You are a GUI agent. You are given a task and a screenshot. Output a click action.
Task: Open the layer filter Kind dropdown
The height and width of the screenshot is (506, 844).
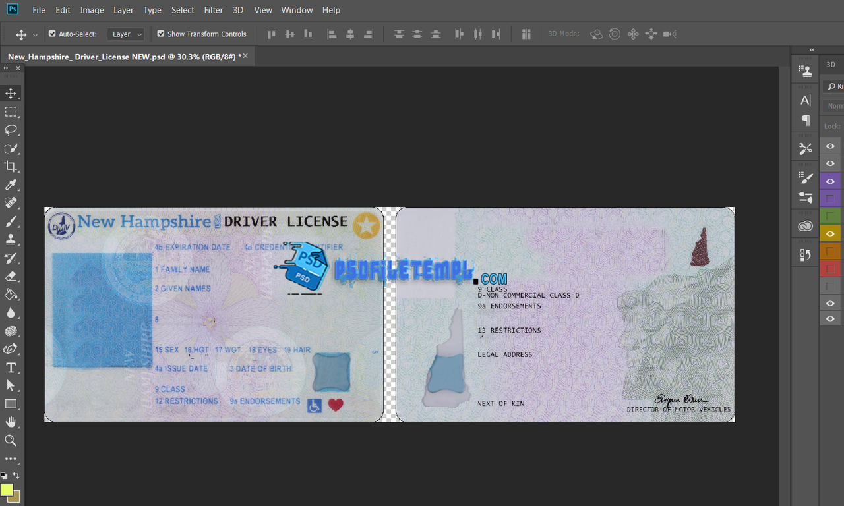pyautogui.click(x=834, y=86)
